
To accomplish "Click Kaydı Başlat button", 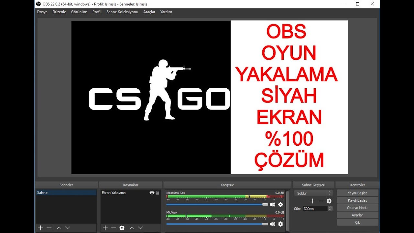I will point(357,200).
